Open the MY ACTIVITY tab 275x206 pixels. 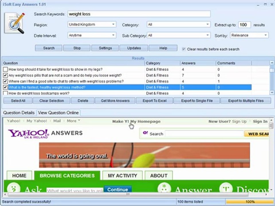(x=122, y=175)
